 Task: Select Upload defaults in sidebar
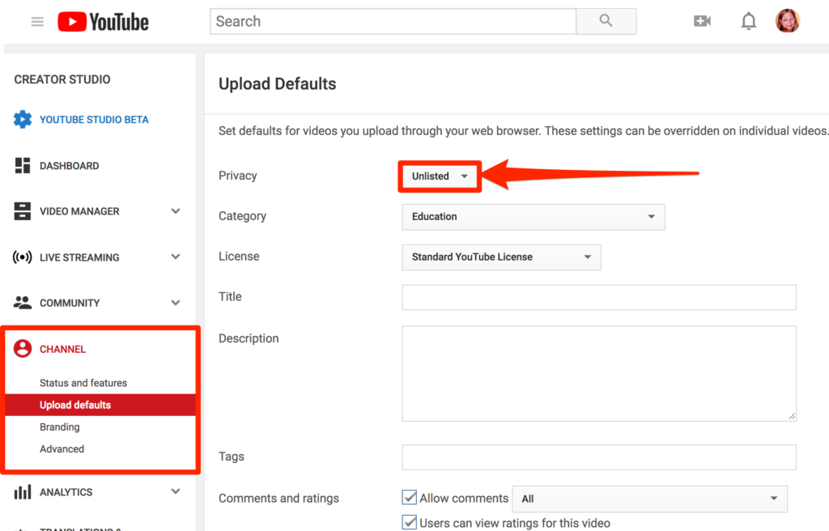coord(100,405)
